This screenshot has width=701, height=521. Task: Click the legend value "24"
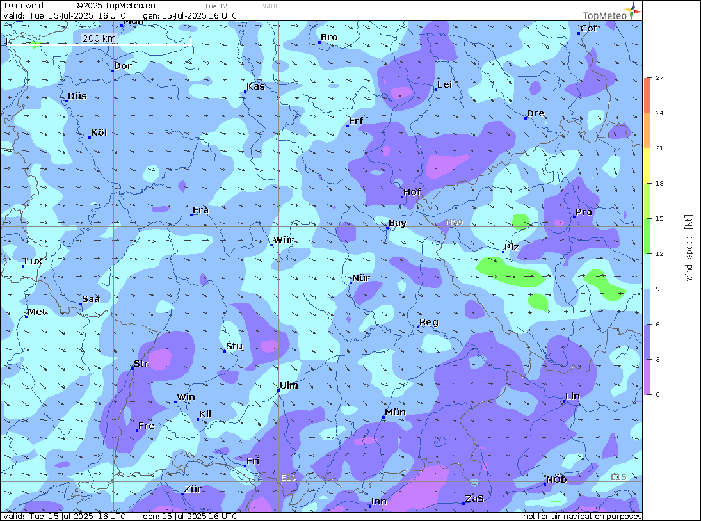coord(659,113)
